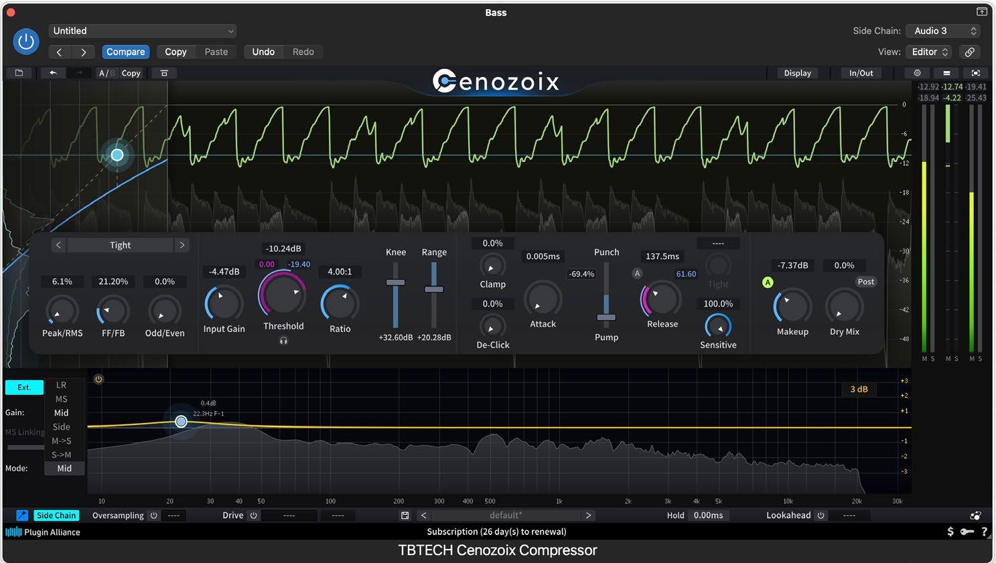Toggle the plugin power bypass button
Screen dimensions: 996x563
point(26,42)
